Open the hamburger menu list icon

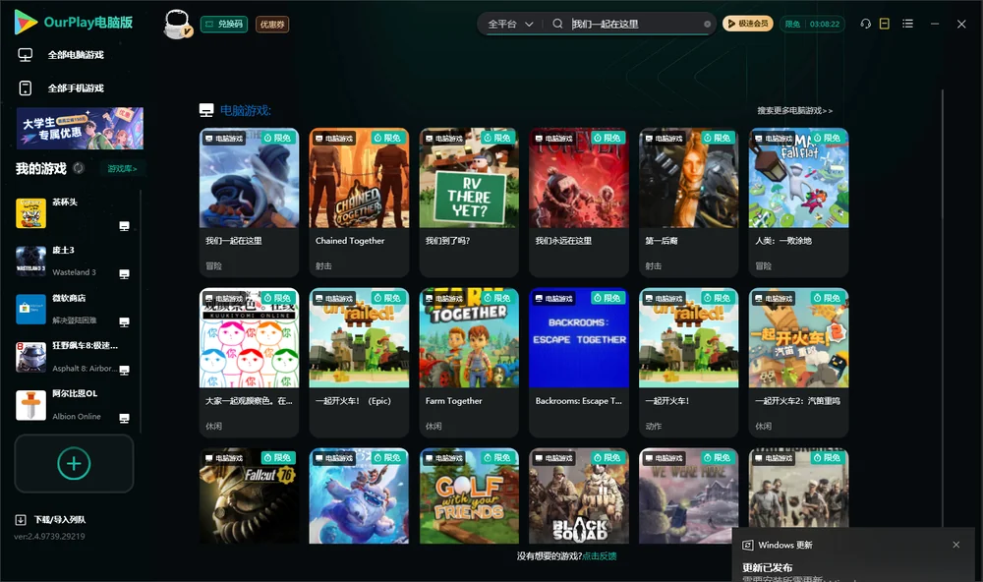[x=907, y=24]
